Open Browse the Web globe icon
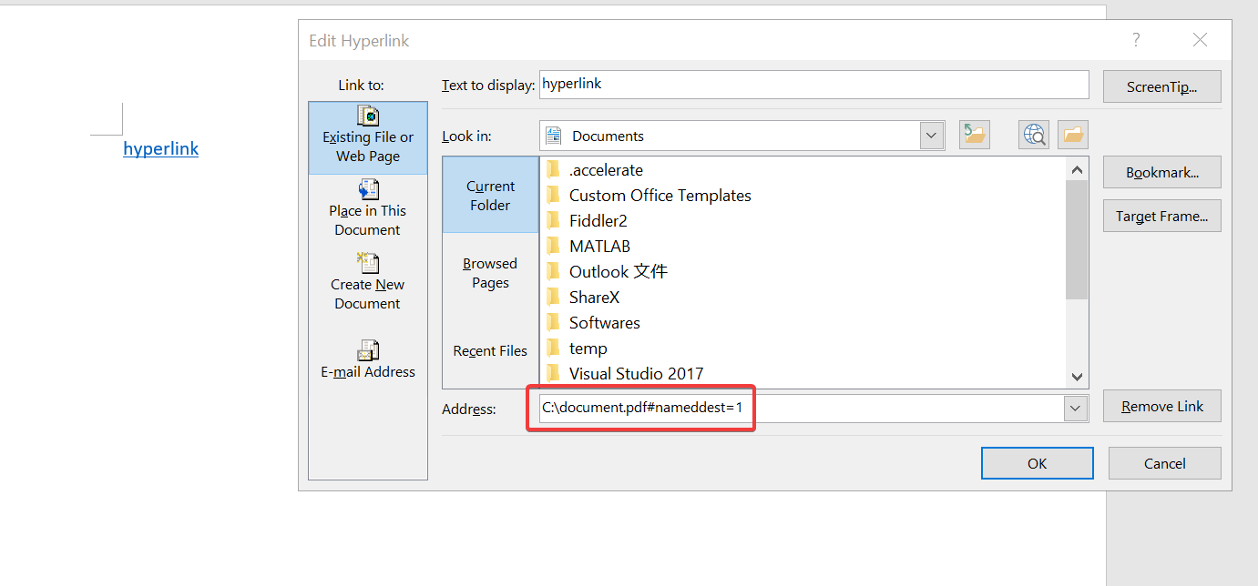 pos(1035,136)
